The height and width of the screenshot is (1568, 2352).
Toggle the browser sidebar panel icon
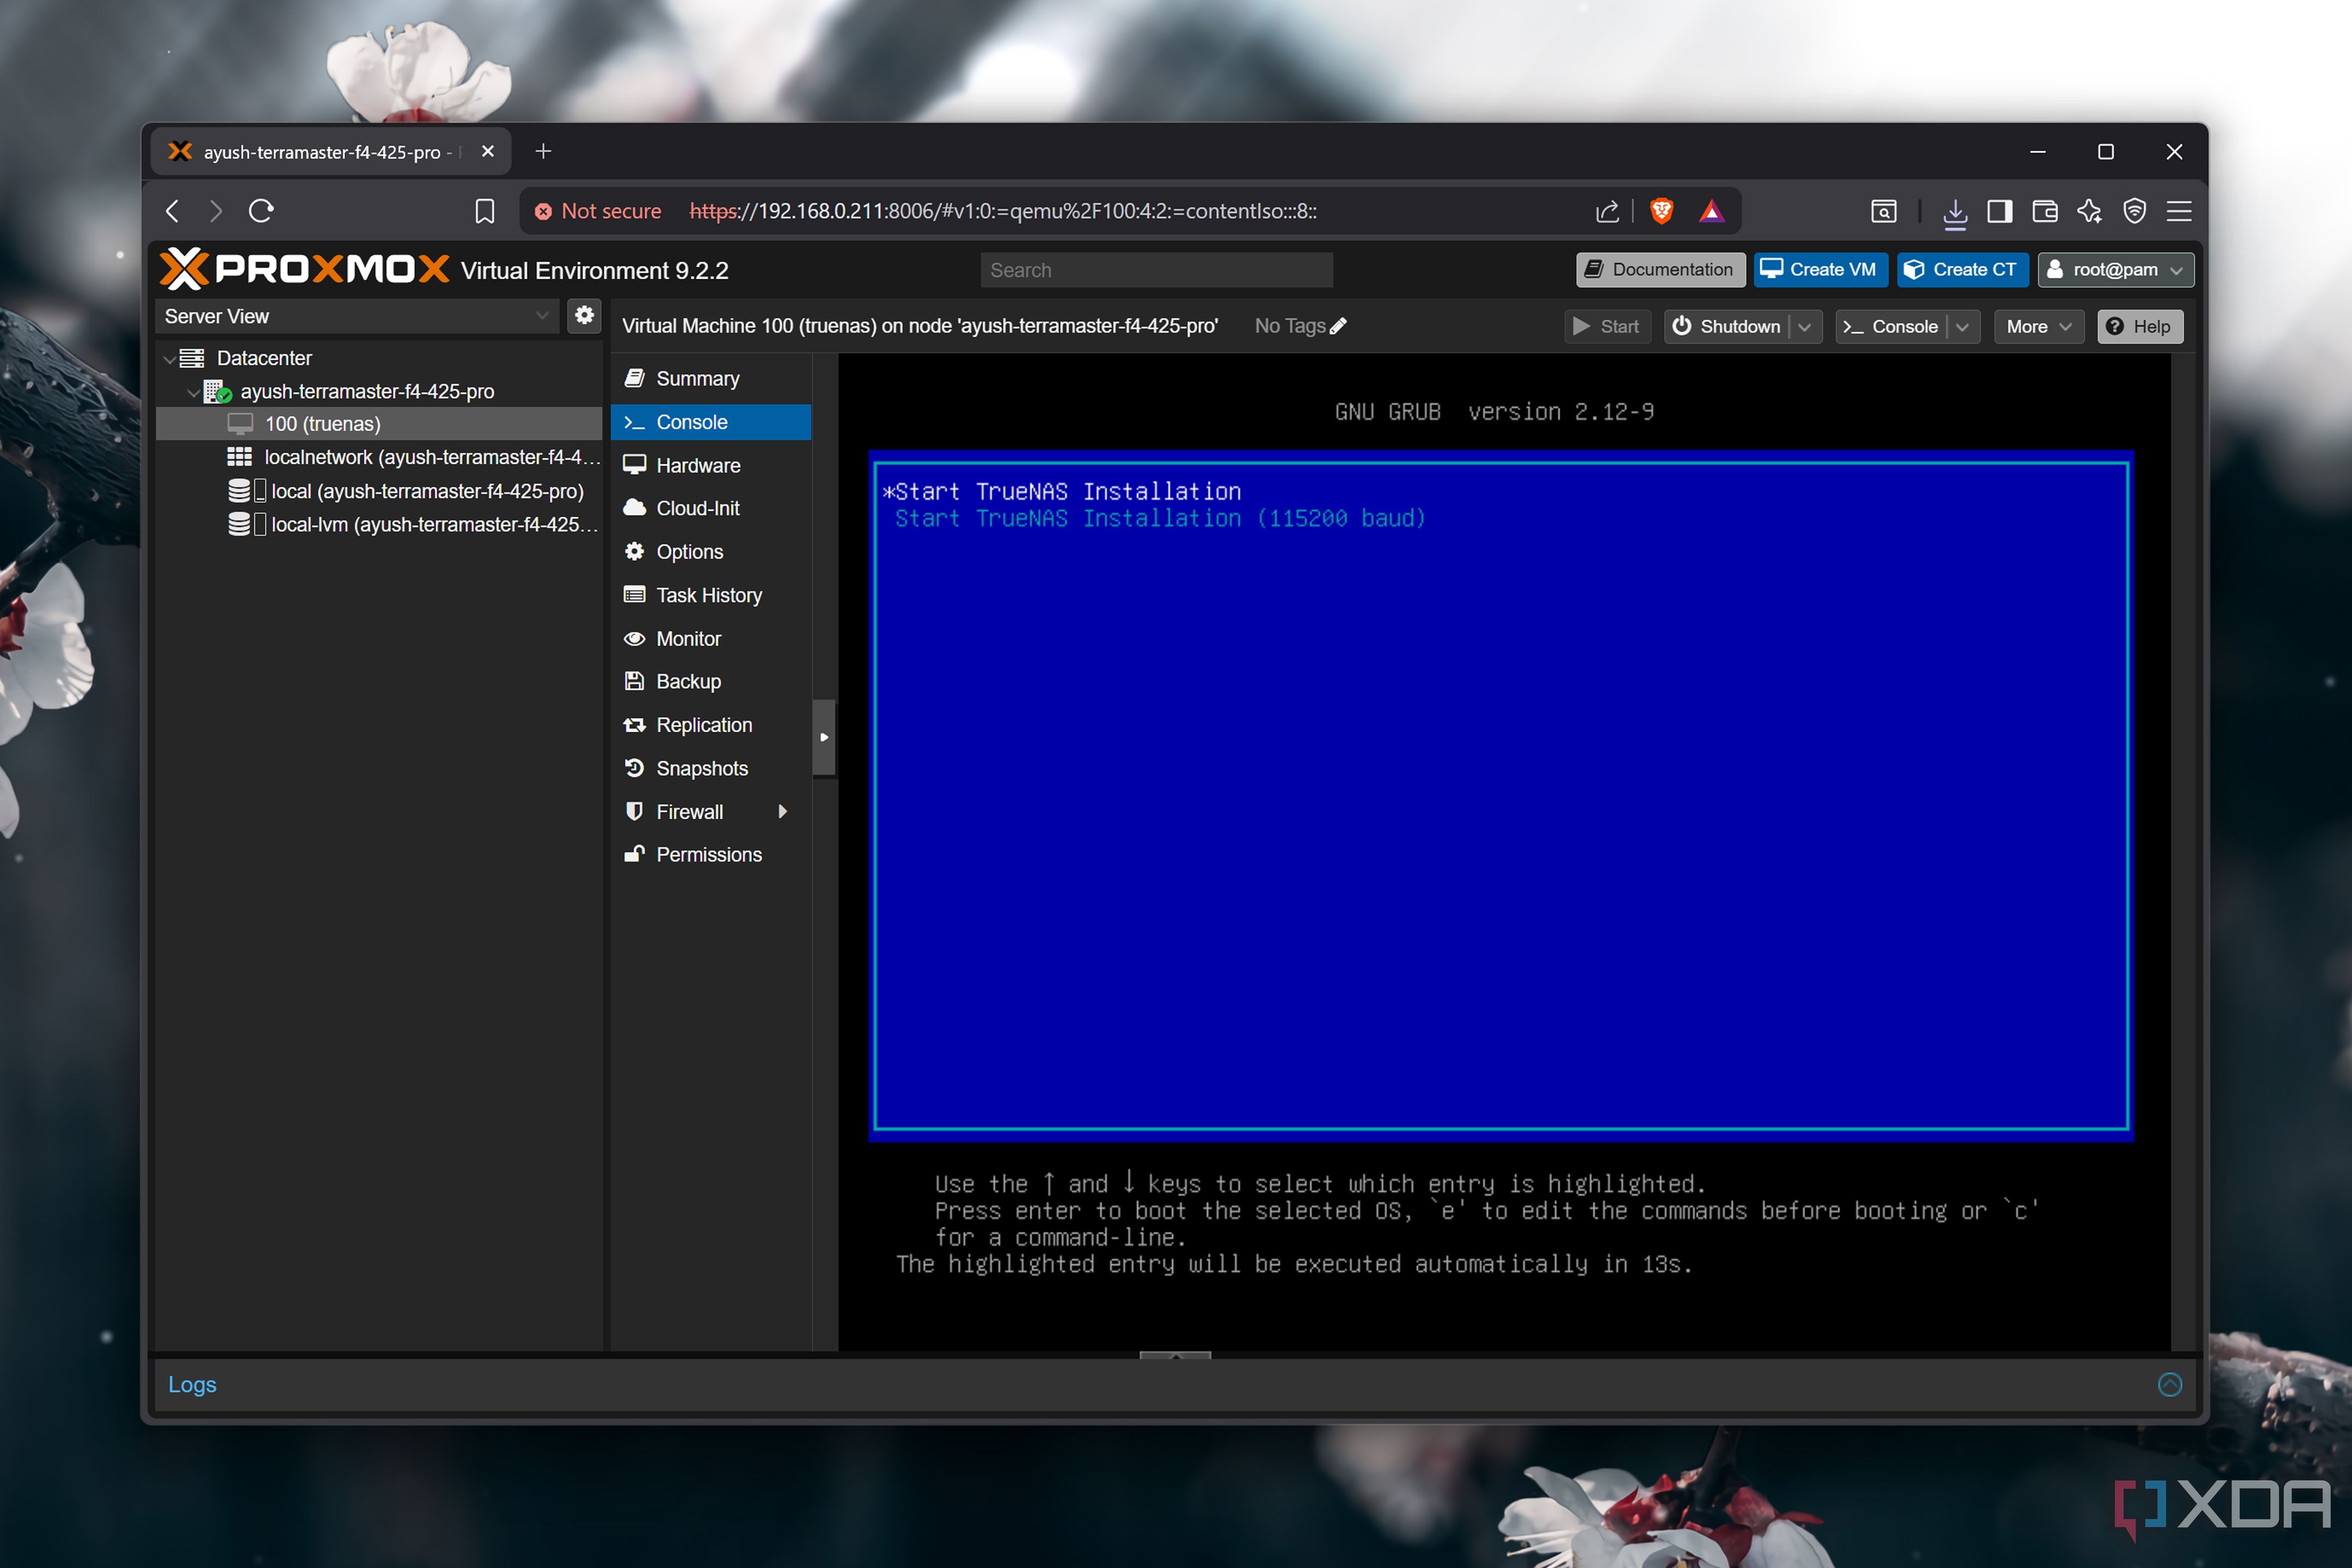point(2000,211)
